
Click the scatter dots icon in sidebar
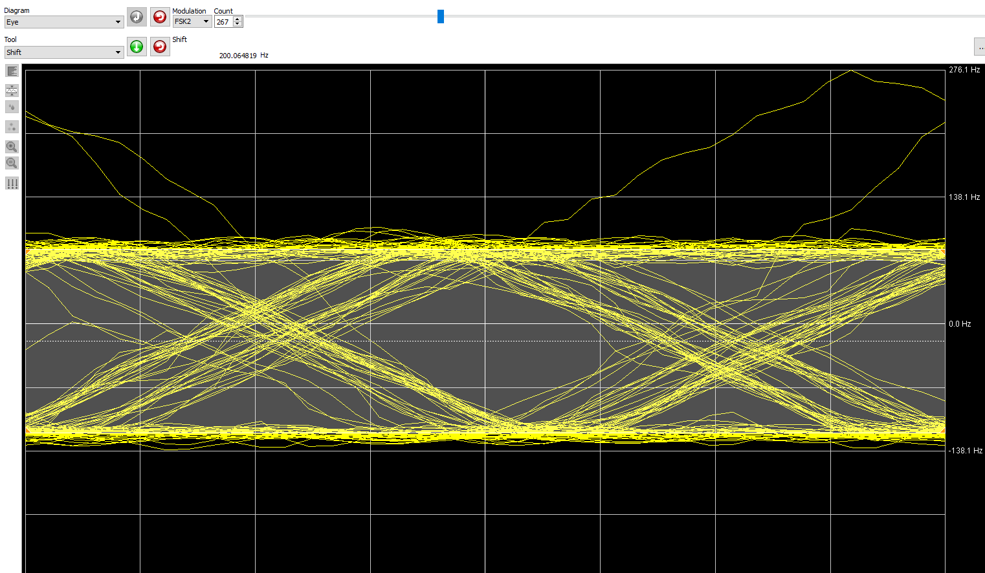click(12, 127)
